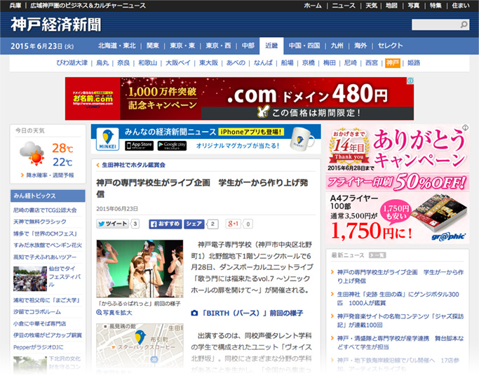Click 写真を拡大 magnifier link
Viewport: 479px width, 378px height.
(x=114, y=313)
